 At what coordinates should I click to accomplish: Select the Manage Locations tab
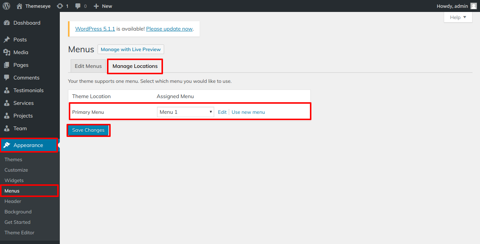pos(135,66)
